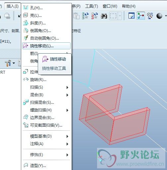Select 孔(H)... hole feature entry

[46, 8]
